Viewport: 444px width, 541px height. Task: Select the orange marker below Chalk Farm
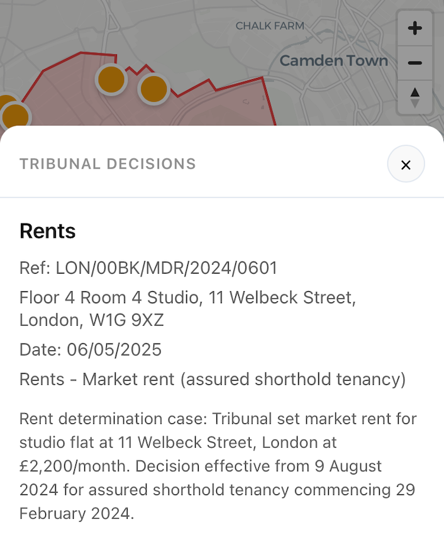111,79
